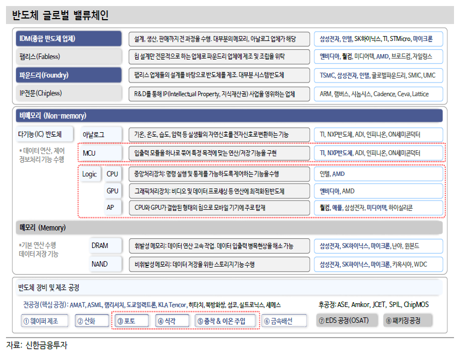This screenshot has height=354, width=460.
Task: Select the '반도체 장비 및 제조 공정' section header
Action: [229, 287]
